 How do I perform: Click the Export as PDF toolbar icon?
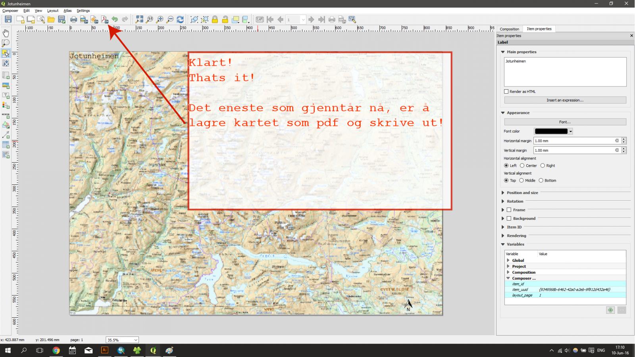pyautogui.click(x=104, y=19)
